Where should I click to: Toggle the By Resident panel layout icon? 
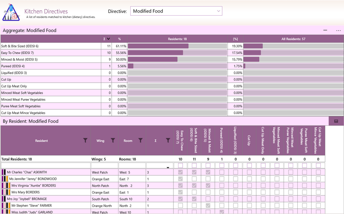click(336, 121)
